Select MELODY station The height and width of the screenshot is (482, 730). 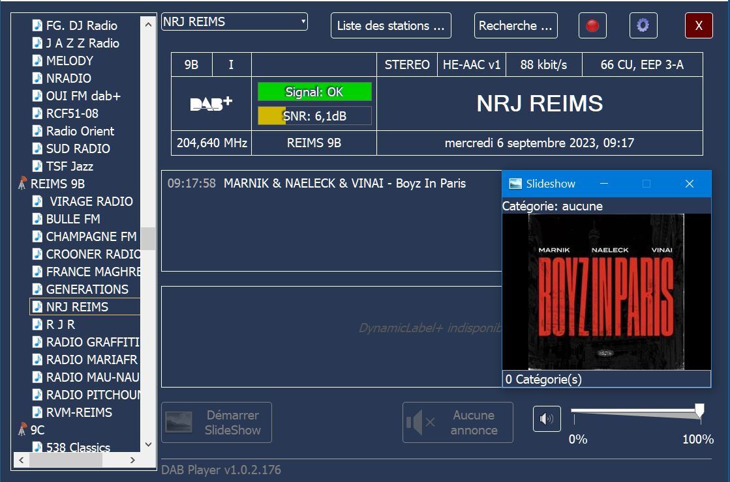[69, 61]
